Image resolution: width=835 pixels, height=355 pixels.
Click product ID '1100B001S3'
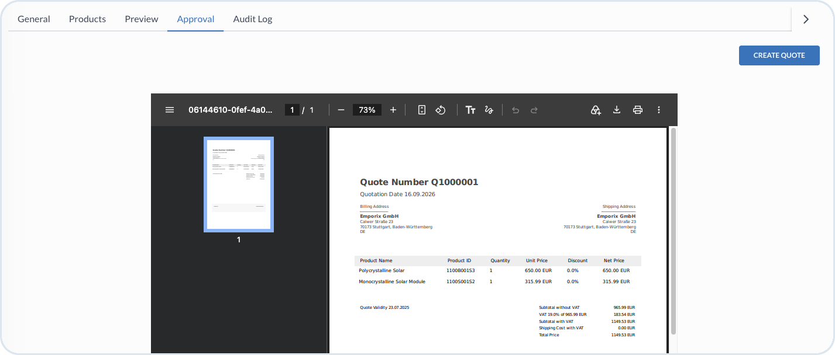[x=461, y=270]
